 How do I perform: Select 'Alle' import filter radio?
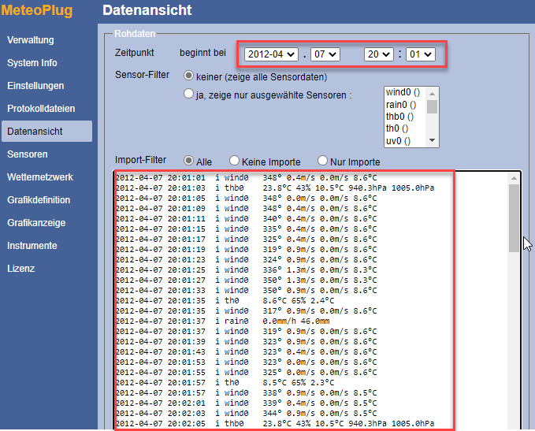(189, 161)
